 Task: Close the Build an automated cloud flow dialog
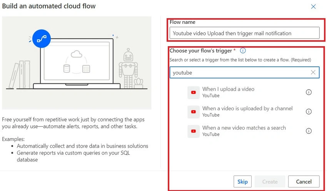(x=313, y=7)
